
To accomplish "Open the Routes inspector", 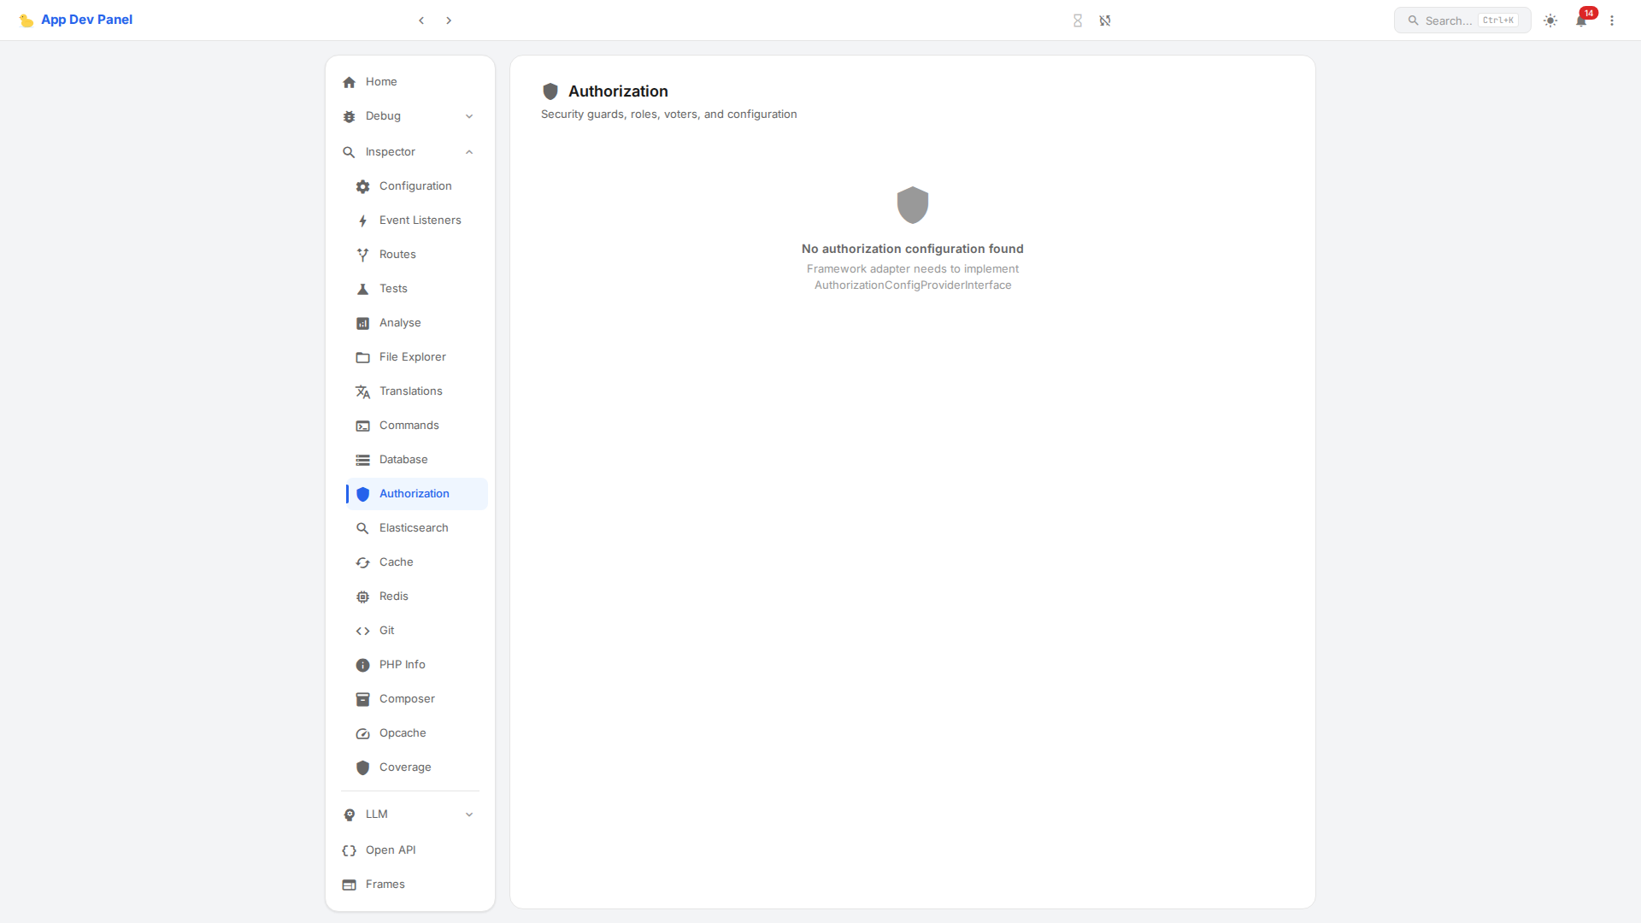I will pos(397,254).
